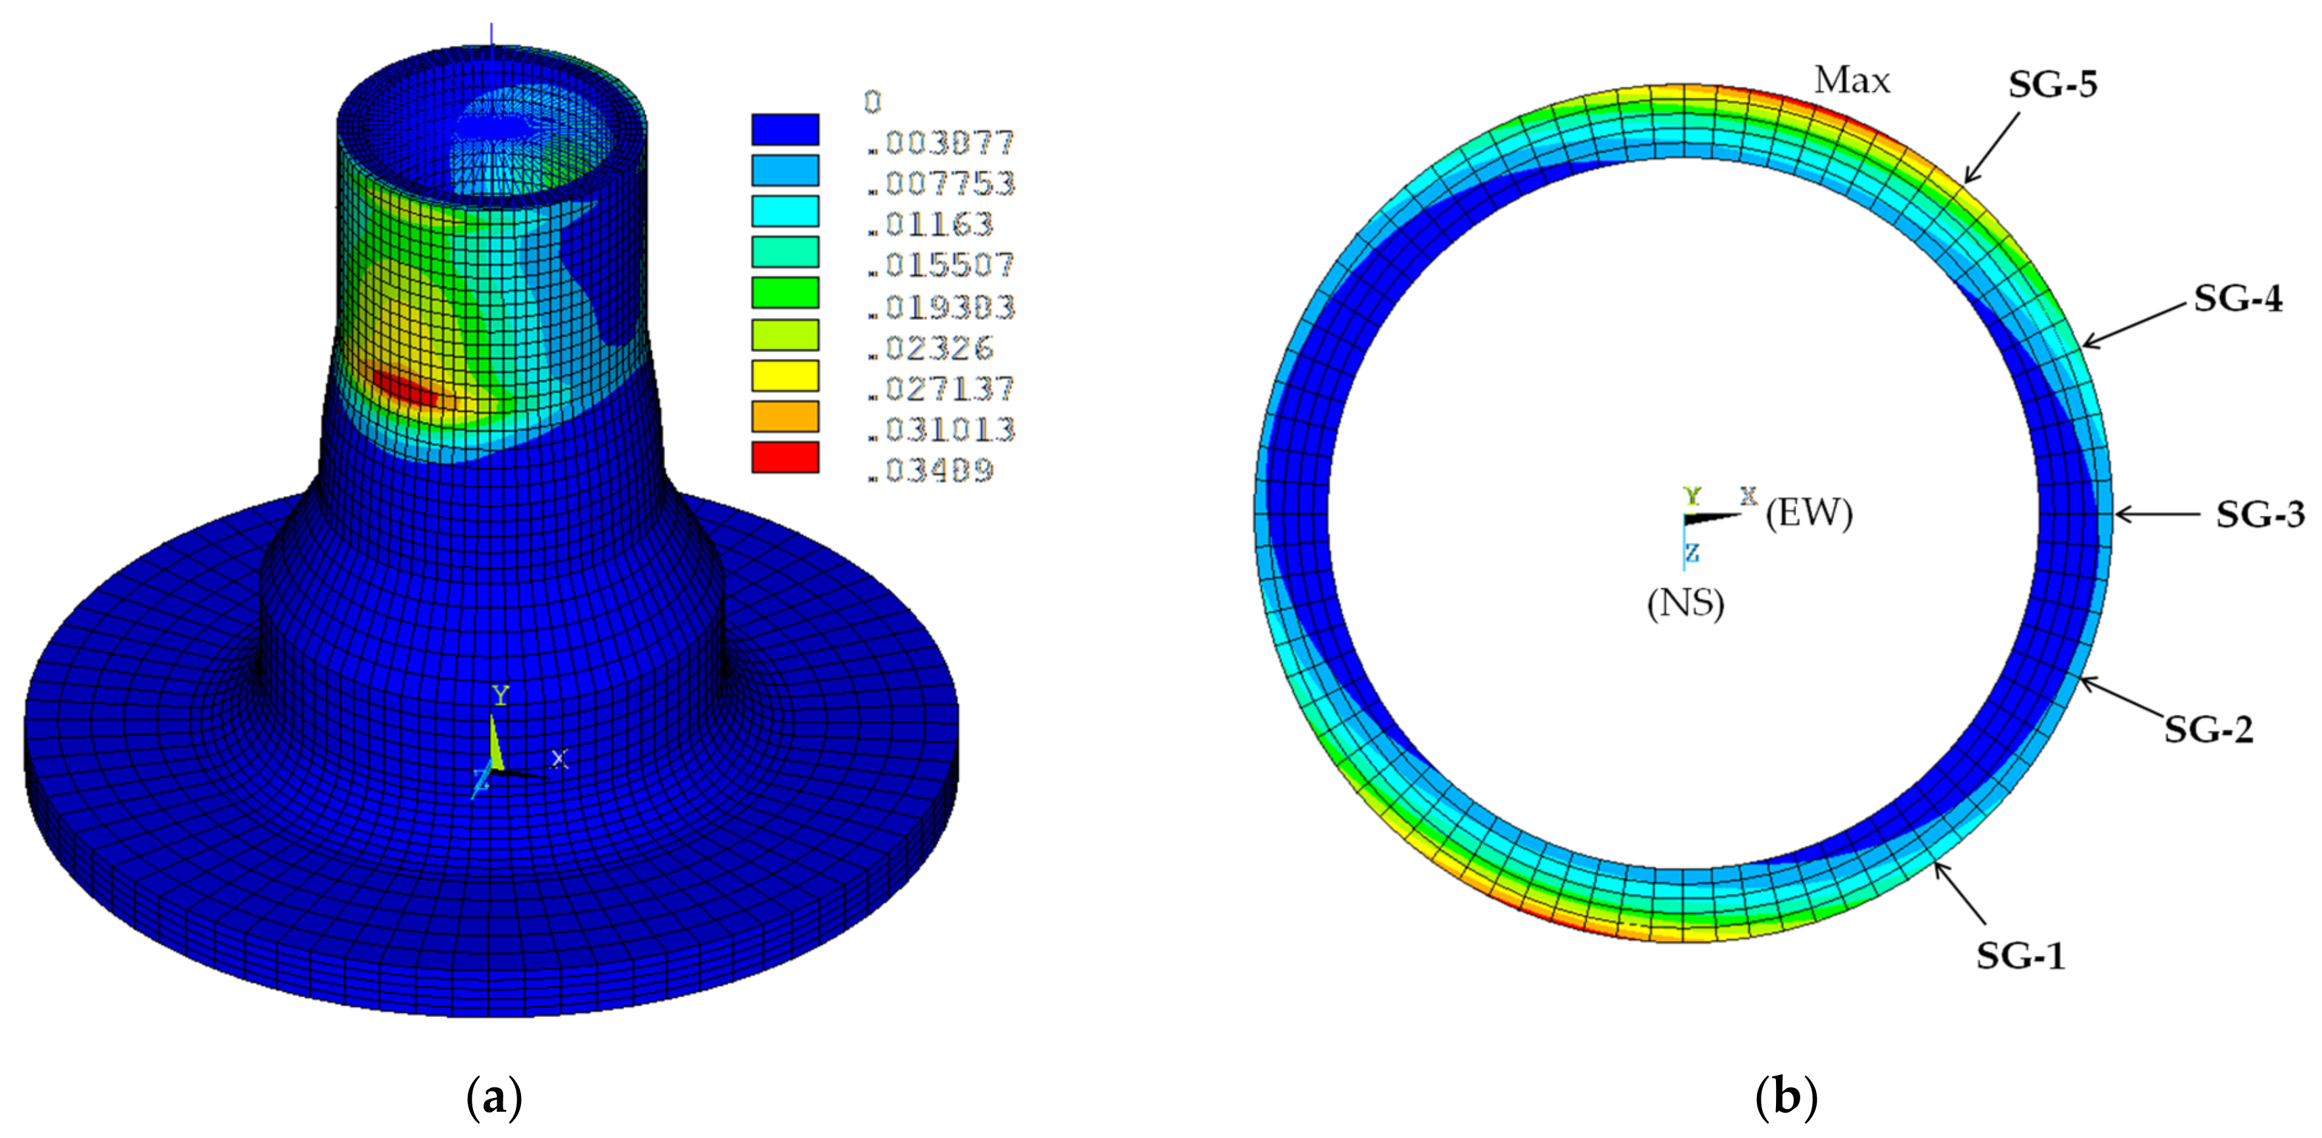The image size is (2322, 1138).
Task: Click the (a) subfigure caption
Action: [x=494, y=1099]
